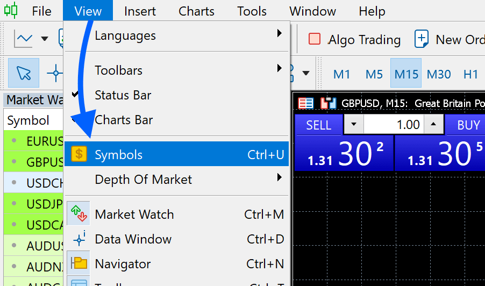This screenshot has height=286, width=485.
Task: Toggle Algo Trading button
Action: click(354, 40)
